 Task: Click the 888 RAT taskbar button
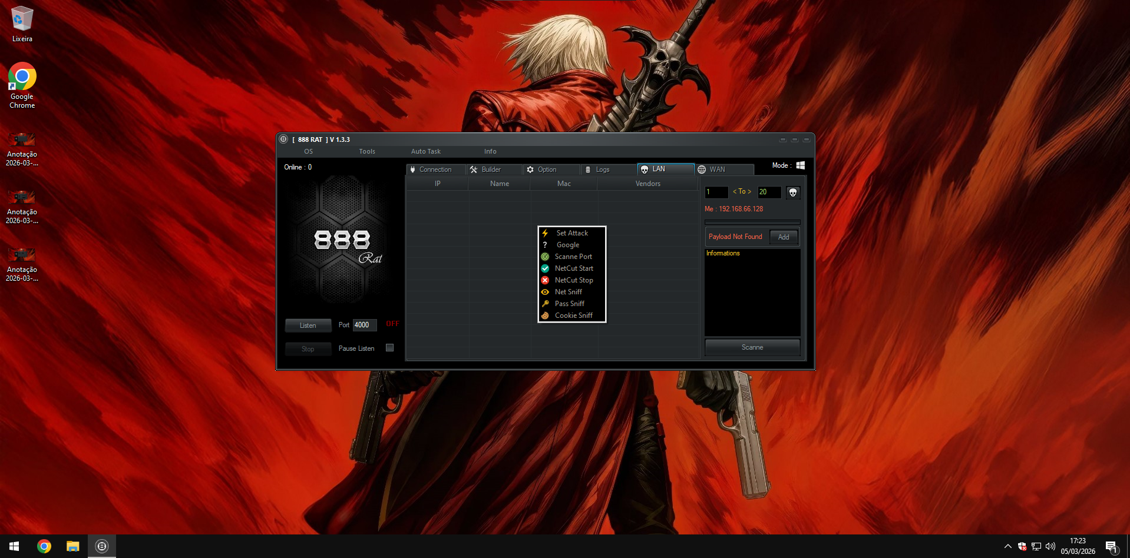coord(102,546)
